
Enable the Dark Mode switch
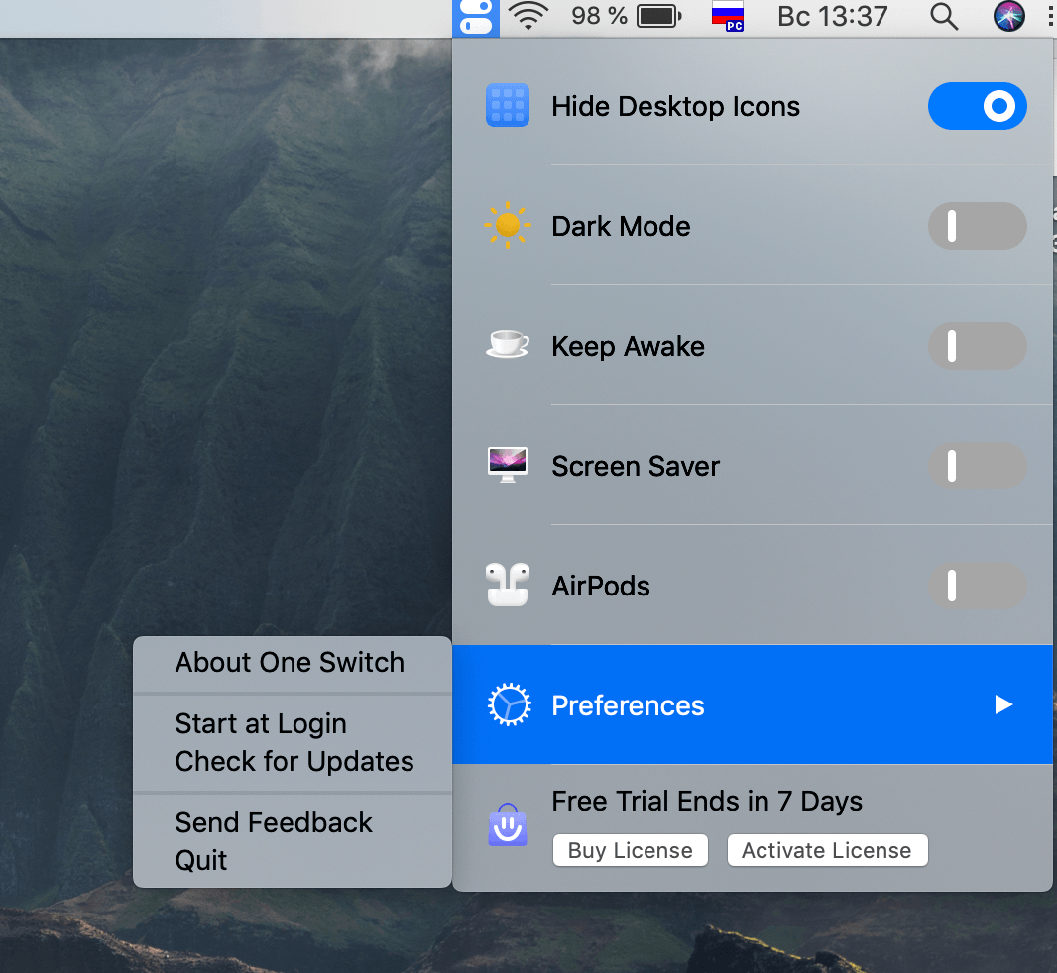(x=978, y=226)
